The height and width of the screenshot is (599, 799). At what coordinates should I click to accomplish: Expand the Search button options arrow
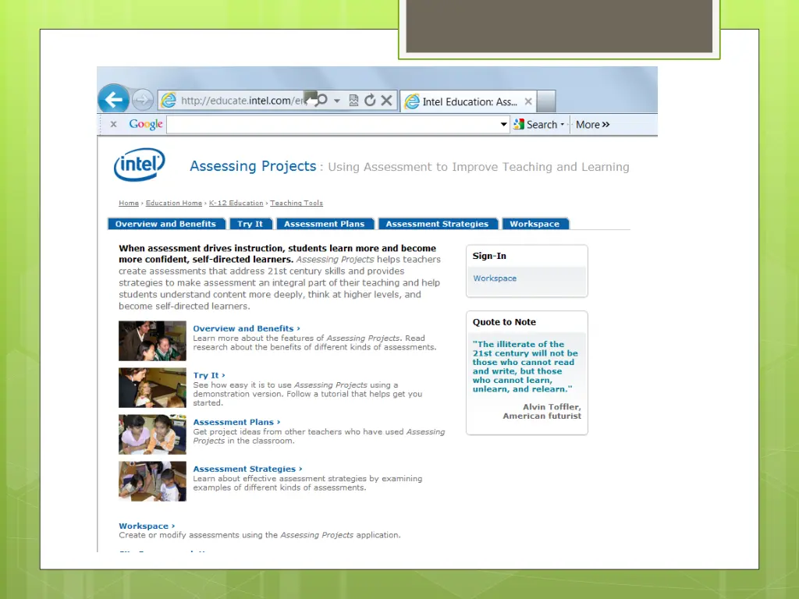pyautogui.click(x=563, y=124)
